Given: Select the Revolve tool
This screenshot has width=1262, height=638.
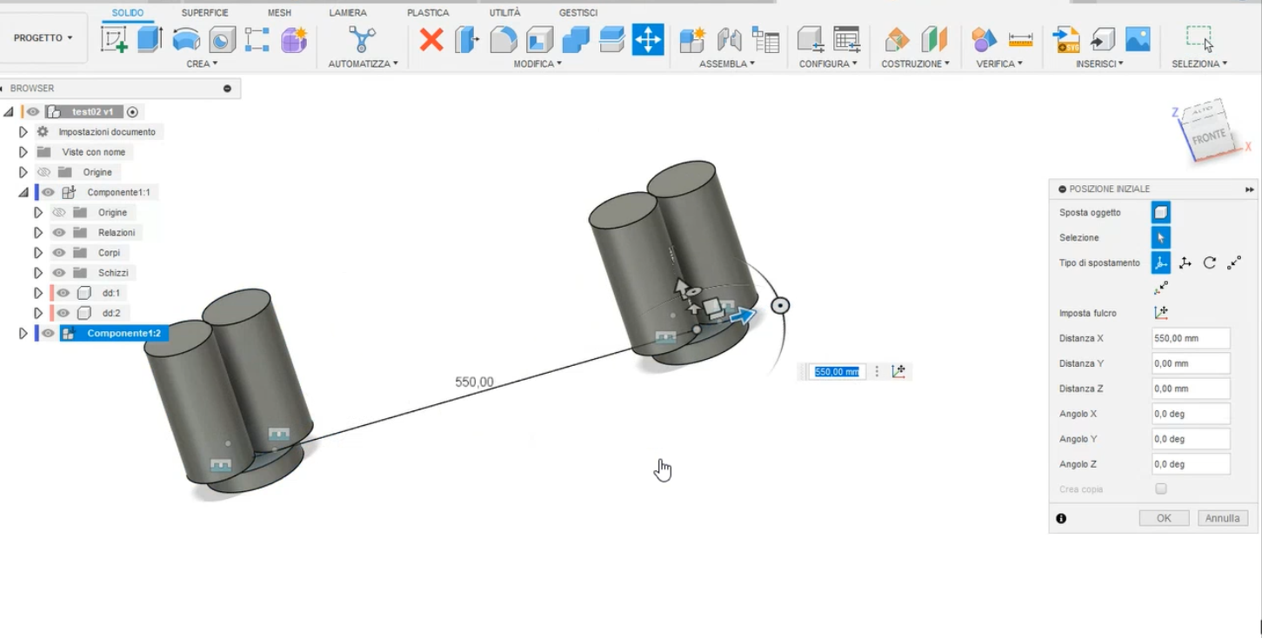Looking at the screenshot, I should click(x=187, y=38).
